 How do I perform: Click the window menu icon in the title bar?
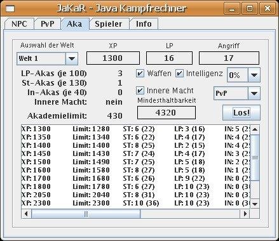[10, 8]
